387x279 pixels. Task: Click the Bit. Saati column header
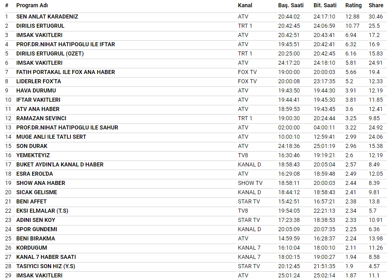pos(325,6)
